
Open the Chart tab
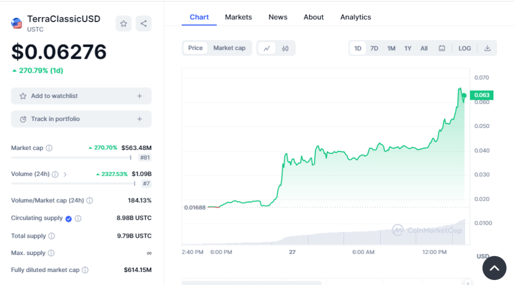click(199, 17)
